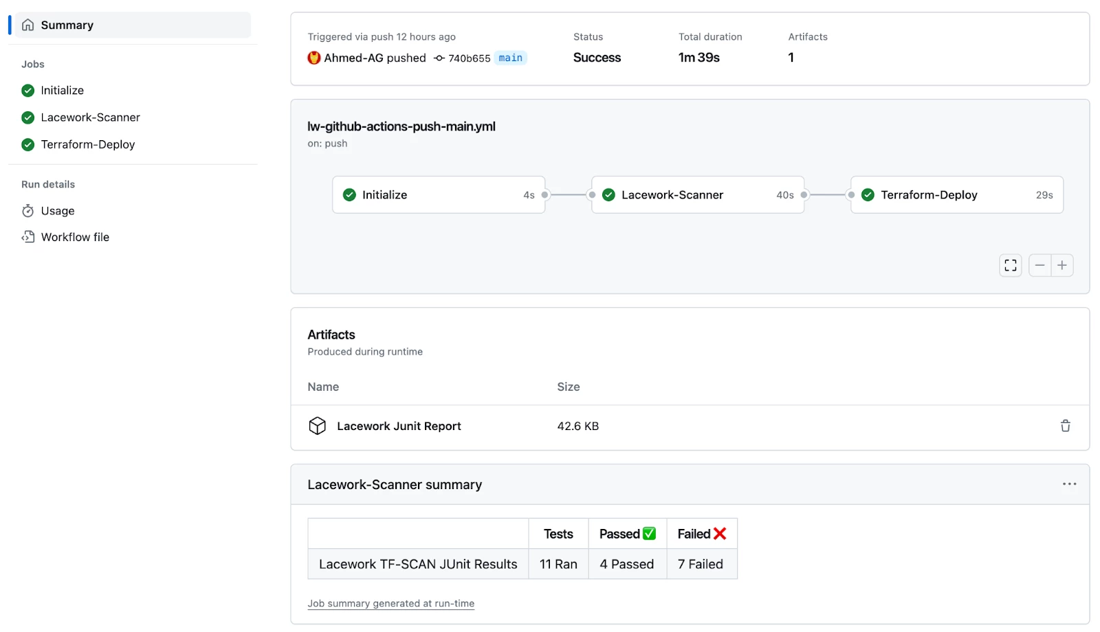Open the main branch label
Viewport: 1100px width, 632px height.
[x=510, y=58]
